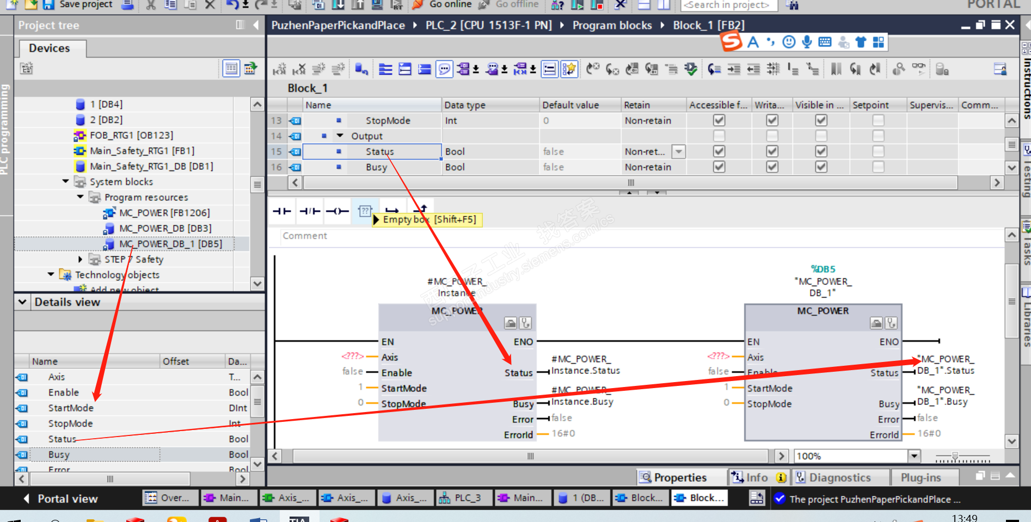Toggle Writable checkbox for StopMode row

tap(772, 120)
